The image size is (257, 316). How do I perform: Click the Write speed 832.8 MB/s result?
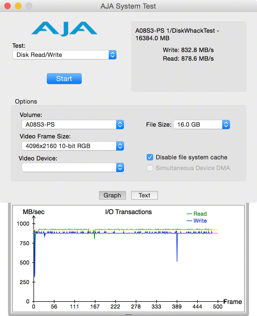tap(188, 50)
